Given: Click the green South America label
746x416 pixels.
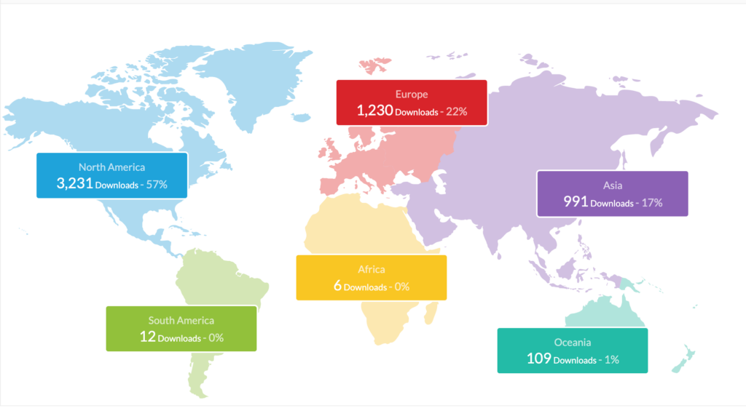Looking at the screenshot, I should point(181,328).
